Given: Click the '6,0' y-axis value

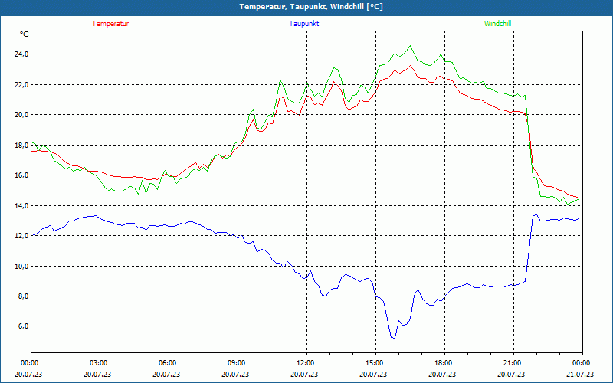Looking at the screenshot, I should (23, 326).
